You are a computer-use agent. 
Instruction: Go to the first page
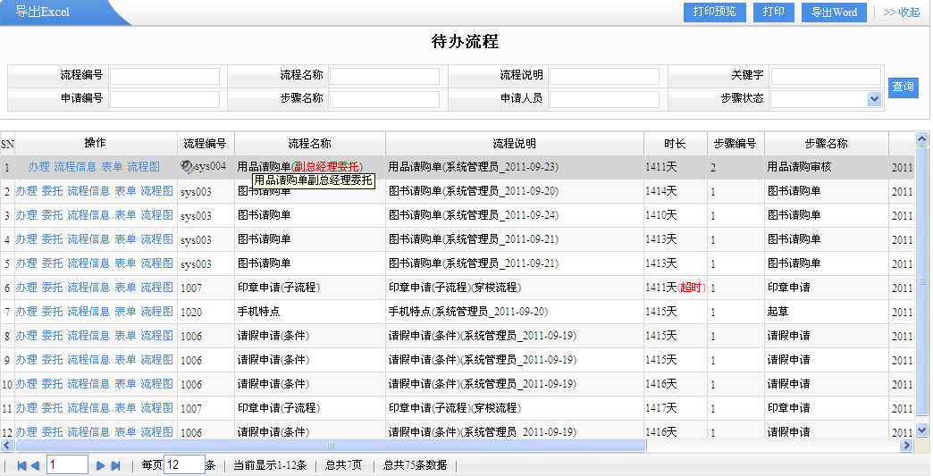click(22, 465)
